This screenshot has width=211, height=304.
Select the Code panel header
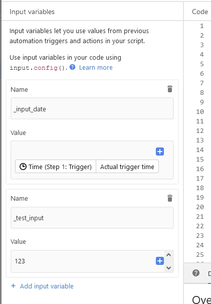[200, 12]
